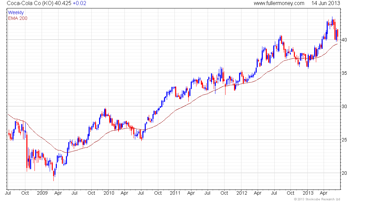Click the 30 price axis label
The image size is (372, 202).
[344, 106]
